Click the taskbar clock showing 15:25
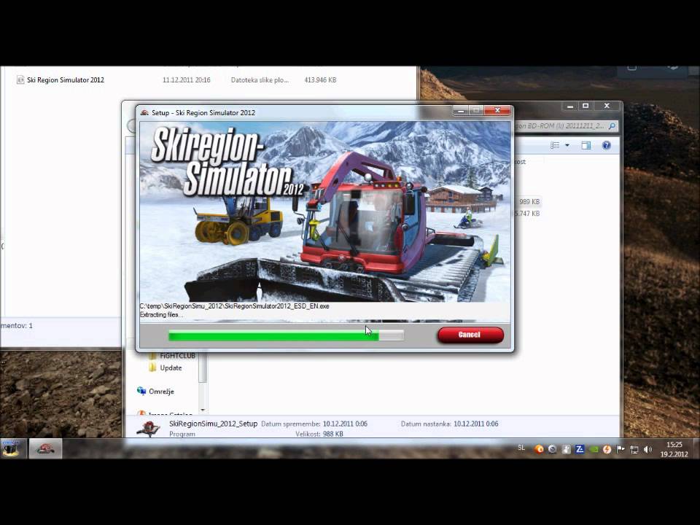Viewport: 700px width, 525px height. click(674, 449)
